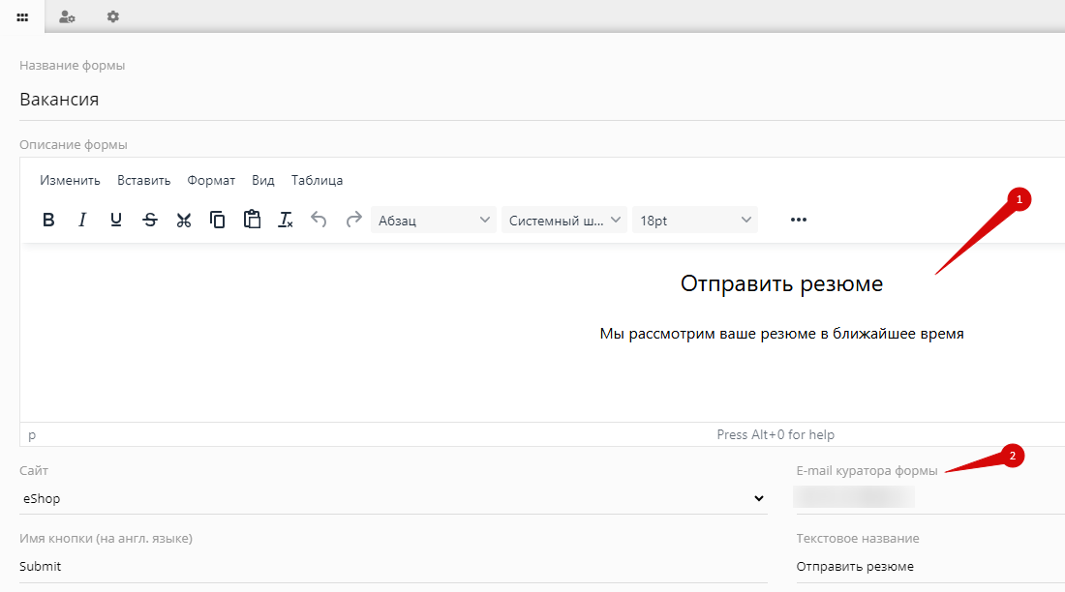Open the user settings tab
This screenshot has height=592, width=1065.
click(x=67, y=16)
